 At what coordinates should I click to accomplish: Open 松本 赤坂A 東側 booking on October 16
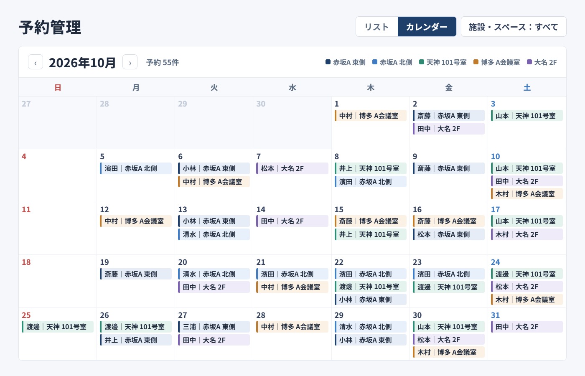click(x=449, y=234)
